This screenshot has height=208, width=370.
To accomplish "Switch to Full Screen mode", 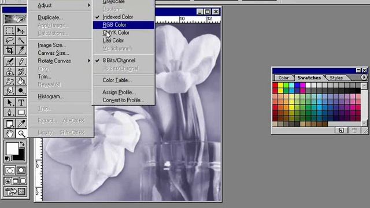I will [23, 181].
